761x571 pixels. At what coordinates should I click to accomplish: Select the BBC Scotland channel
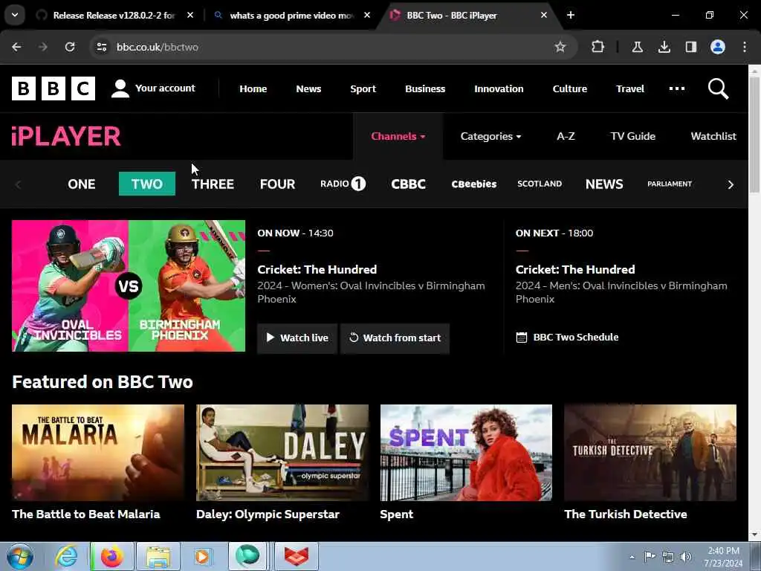tap(540, 184)
